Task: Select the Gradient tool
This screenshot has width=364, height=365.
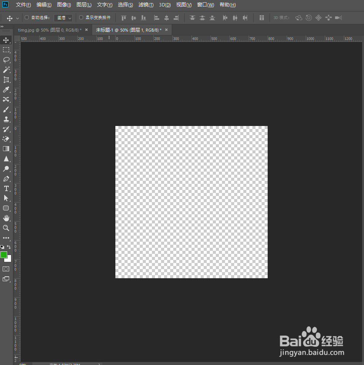Action: (6, 149)
